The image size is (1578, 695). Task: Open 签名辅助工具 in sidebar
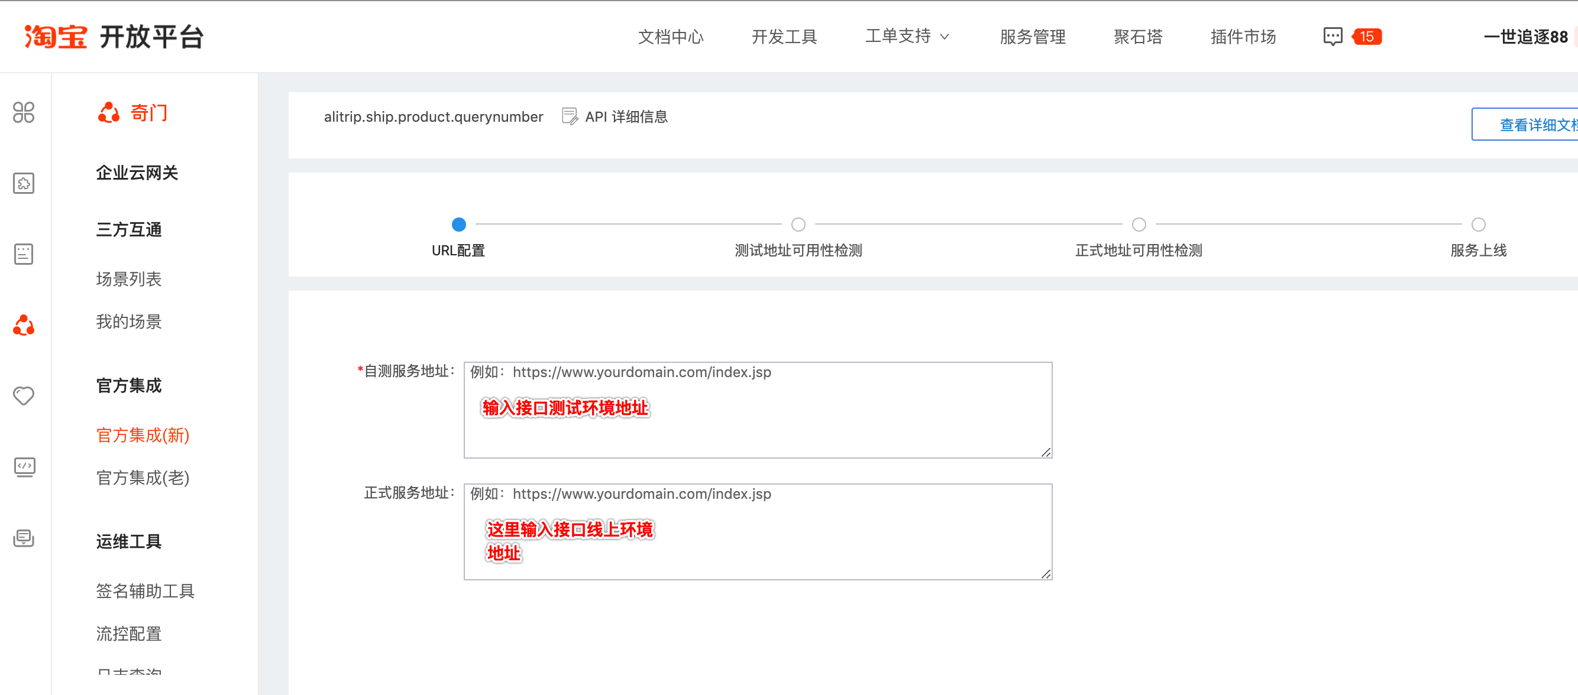click(145, 591)
